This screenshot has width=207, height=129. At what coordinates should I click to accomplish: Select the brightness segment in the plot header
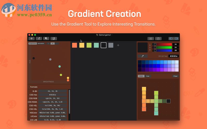[x=33, y=43]
